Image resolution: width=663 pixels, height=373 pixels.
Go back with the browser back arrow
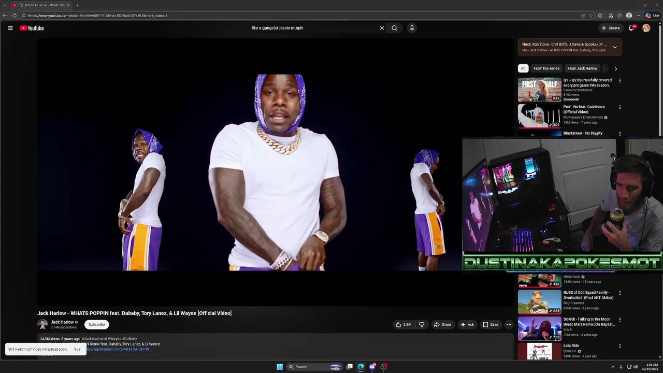coord(5,16)
